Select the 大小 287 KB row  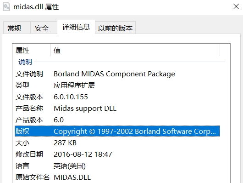[117, 143]
